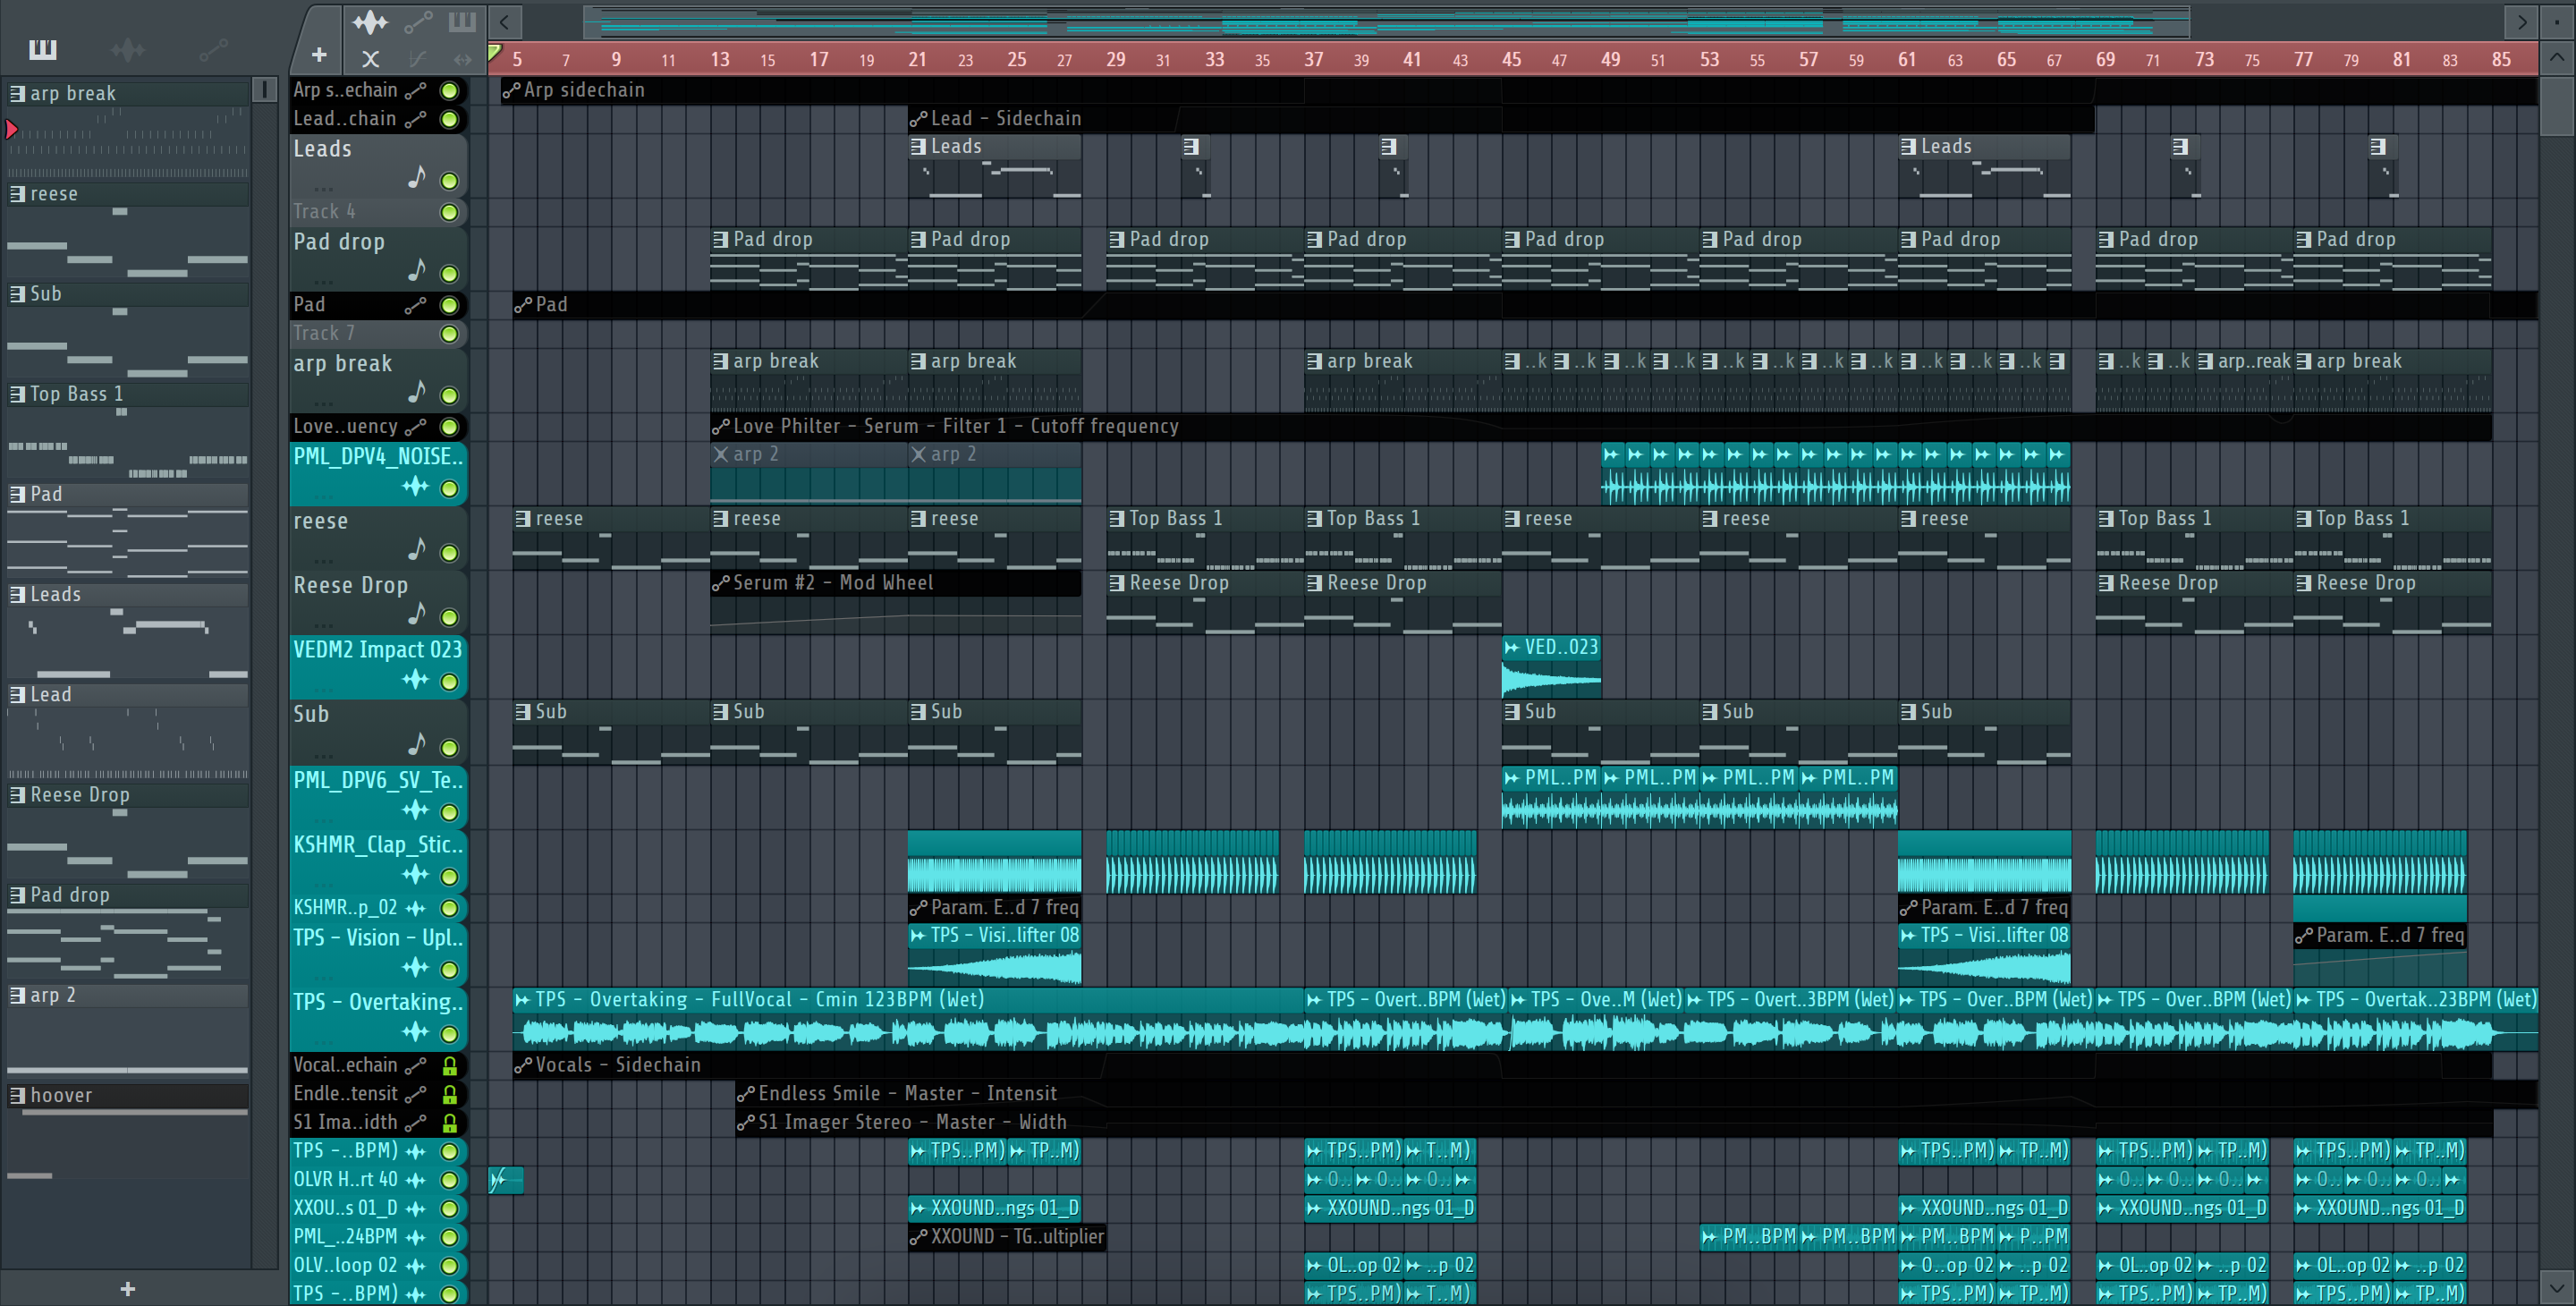Focus audio clips in playlist toolbar
The width and height of the screenshot is (2576, 1306).
click(369, 21)
